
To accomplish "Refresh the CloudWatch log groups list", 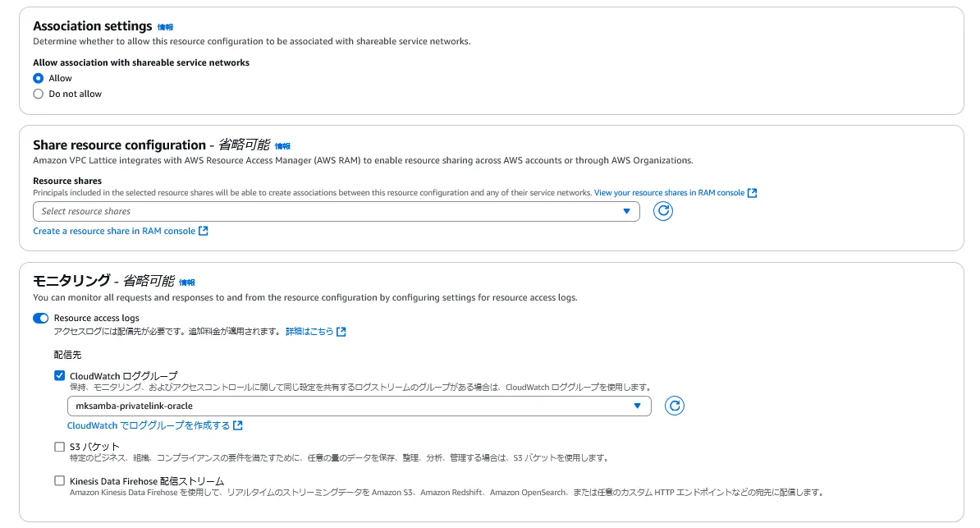I will pyautogui.click(x=674, y=406).
